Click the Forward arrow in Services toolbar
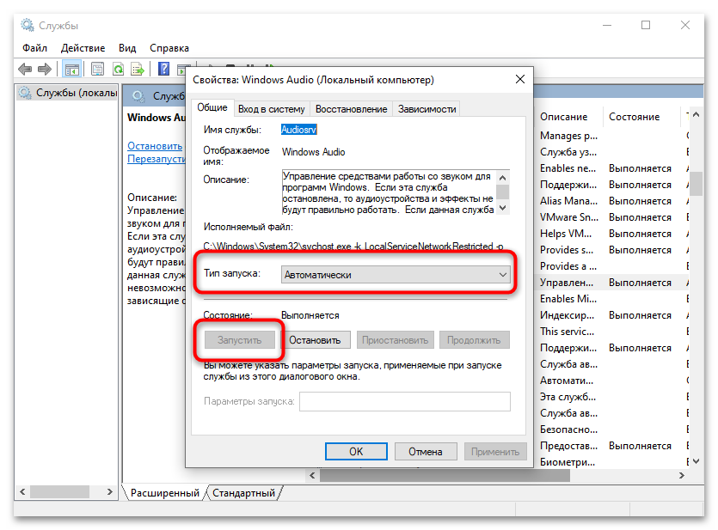 (45, 70)
